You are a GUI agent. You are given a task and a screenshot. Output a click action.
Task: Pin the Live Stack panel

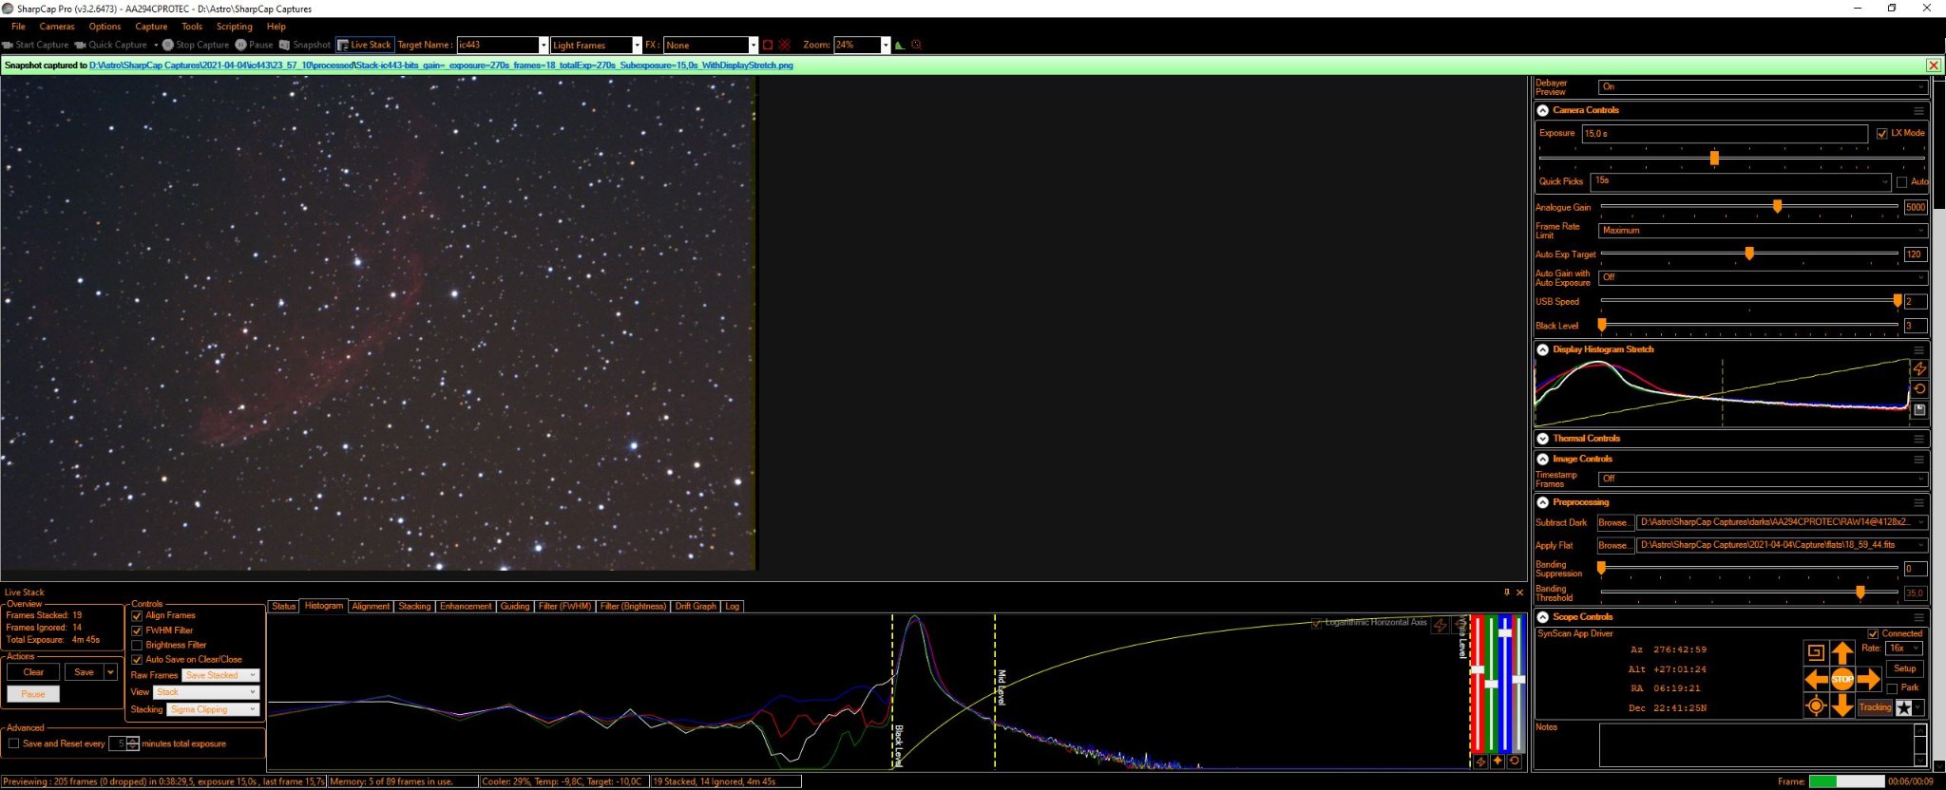point(1507,592)
